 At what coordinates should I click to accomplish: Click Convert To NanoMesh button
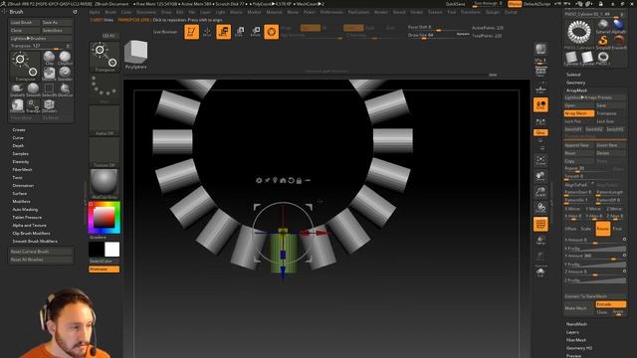click(595, 296)
